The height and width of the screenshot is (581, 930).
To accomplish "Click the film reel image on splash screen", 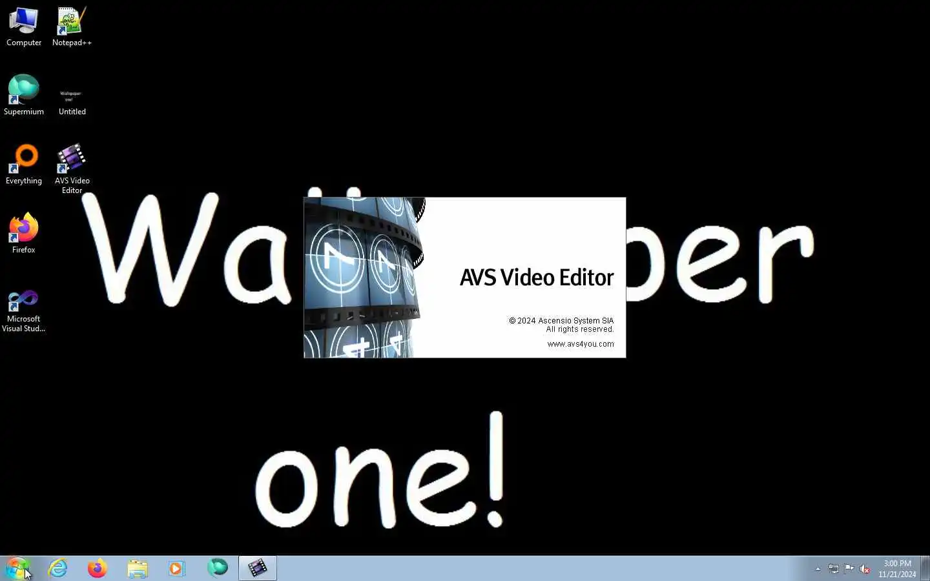I will click(365, 278).
